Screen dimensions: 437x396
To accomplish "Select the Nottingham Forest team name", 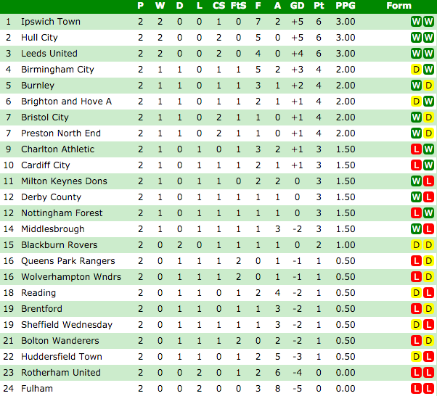I will [62, 213].
